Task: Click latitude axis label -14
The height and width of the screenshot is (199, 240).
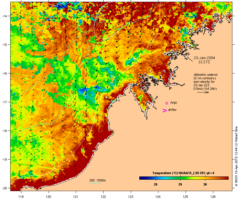Action: click(x=4, y=16)
